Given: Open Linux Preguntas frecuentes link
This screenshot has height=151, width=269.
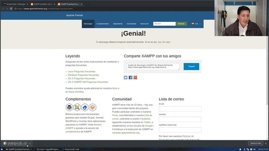Looking at the screenshot, I should [x=82, y=72].
